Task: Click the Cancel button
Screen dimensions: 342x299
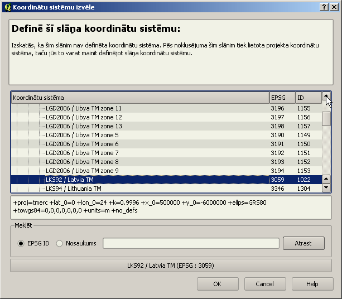Action: 265,284
